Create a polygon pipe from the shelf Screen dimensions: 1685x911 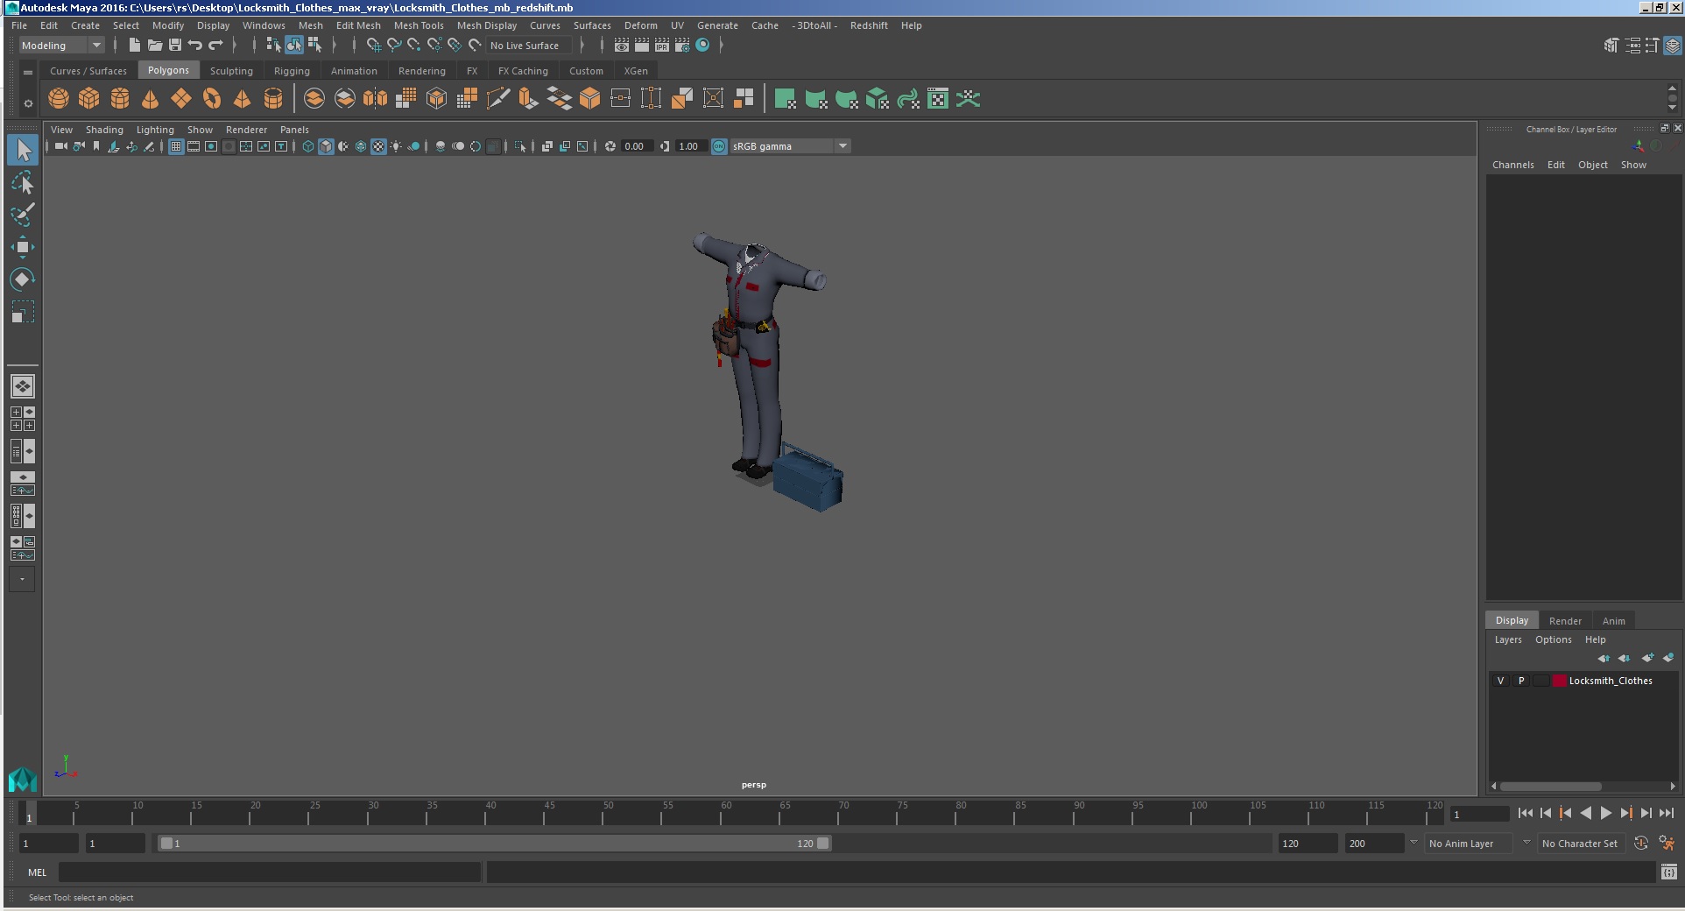pyautogui.click(x=273, y=99)
